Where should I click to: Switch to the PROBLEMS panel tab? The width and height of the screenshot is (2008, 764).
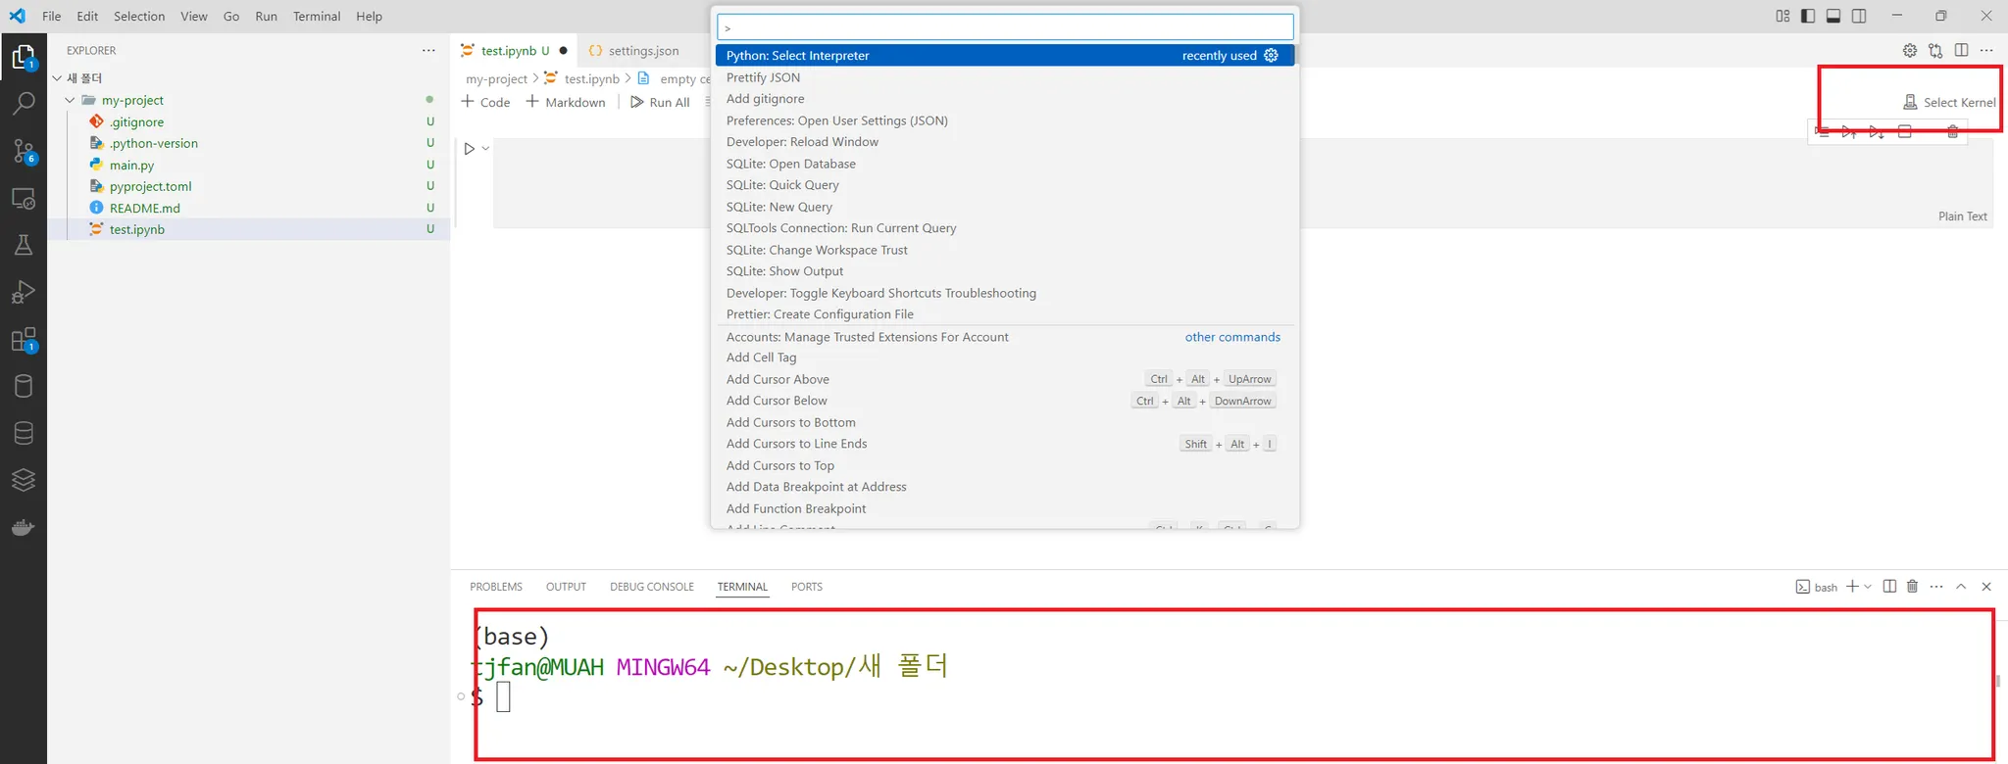496,587
